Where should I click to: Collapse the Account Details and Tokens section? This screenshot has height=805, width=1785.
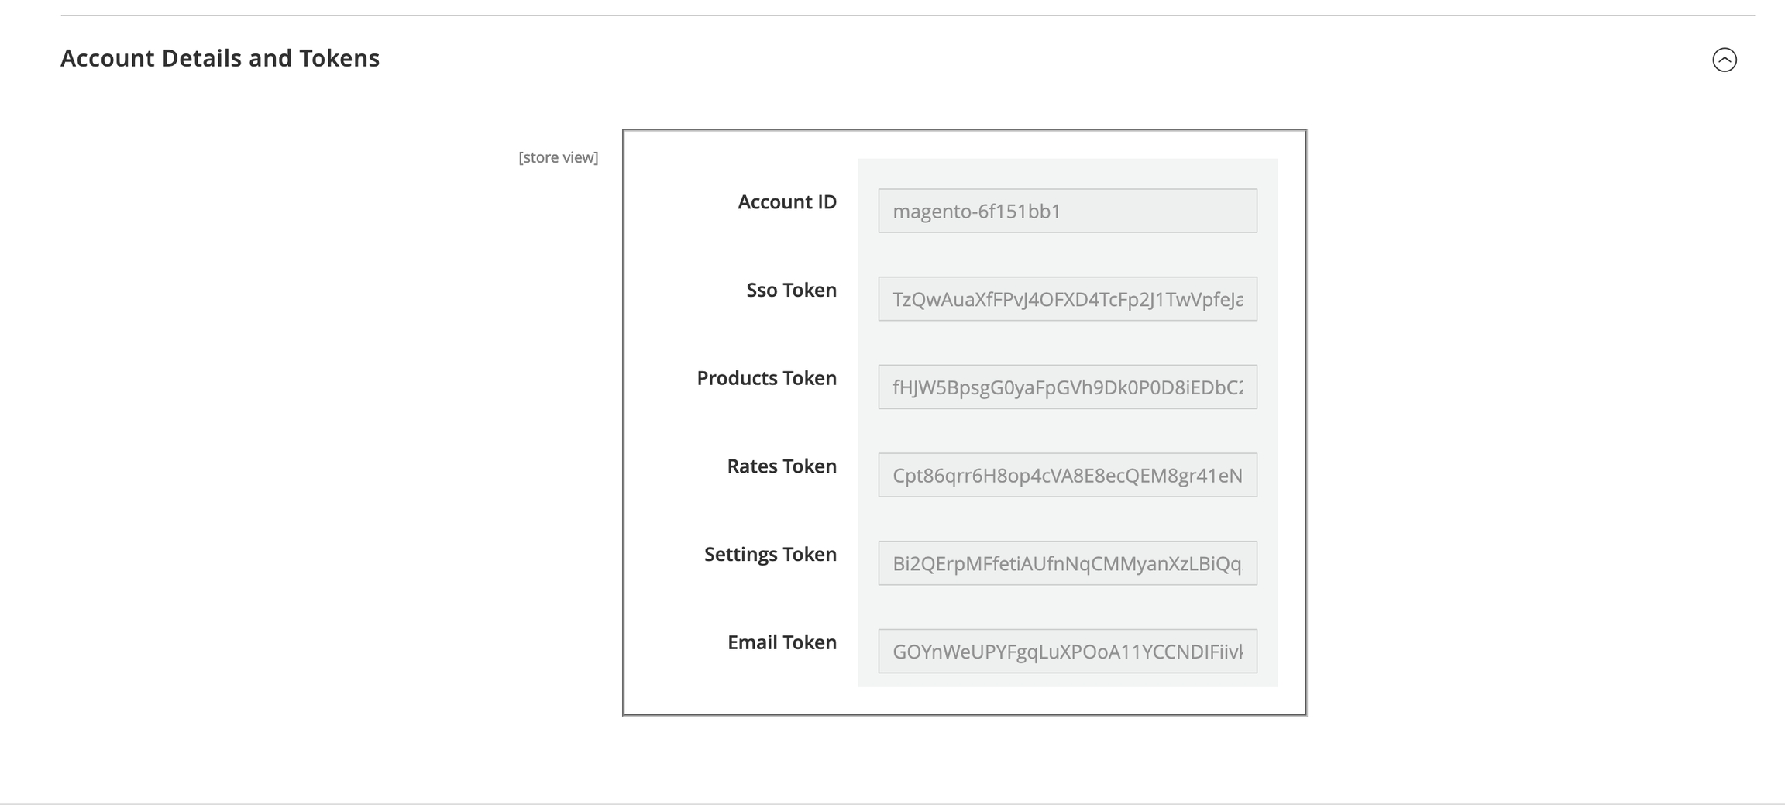(1724, 60)
